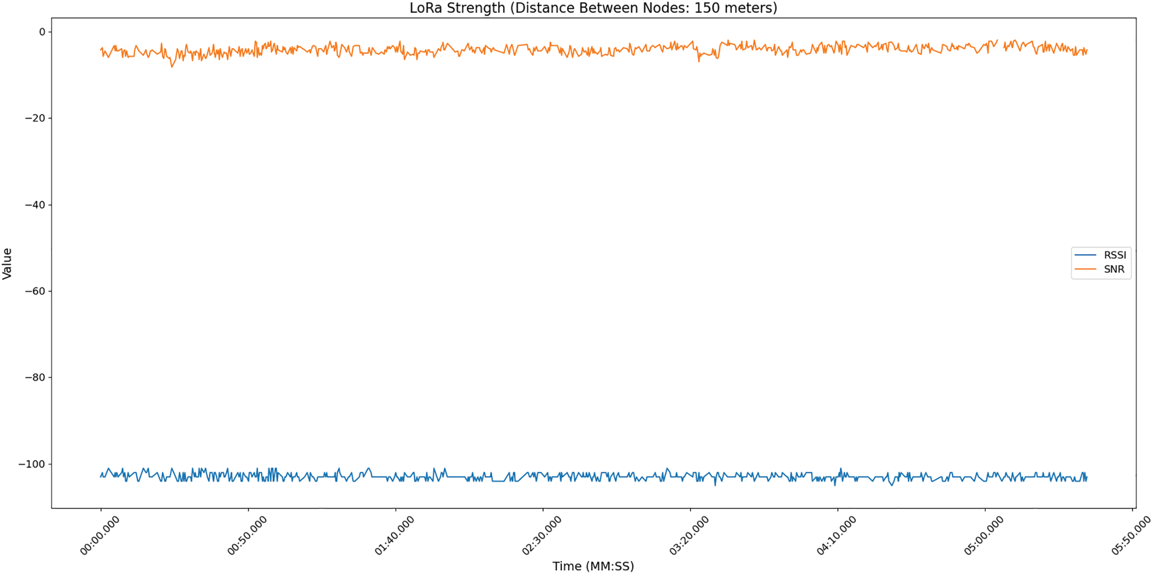Select the blue RSSI legend line swatch
Viewport: 1153px width, 574px height.
(x=1085, y=255)
